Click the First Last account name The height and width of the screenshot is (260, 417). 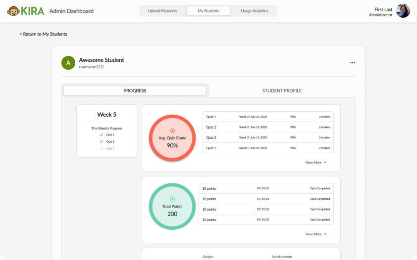click(x=383, y=9)
